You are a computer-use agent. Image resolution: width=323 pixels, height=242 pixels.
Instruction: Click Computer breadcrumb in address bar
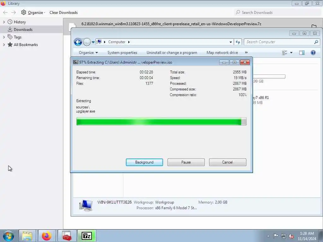117,42
